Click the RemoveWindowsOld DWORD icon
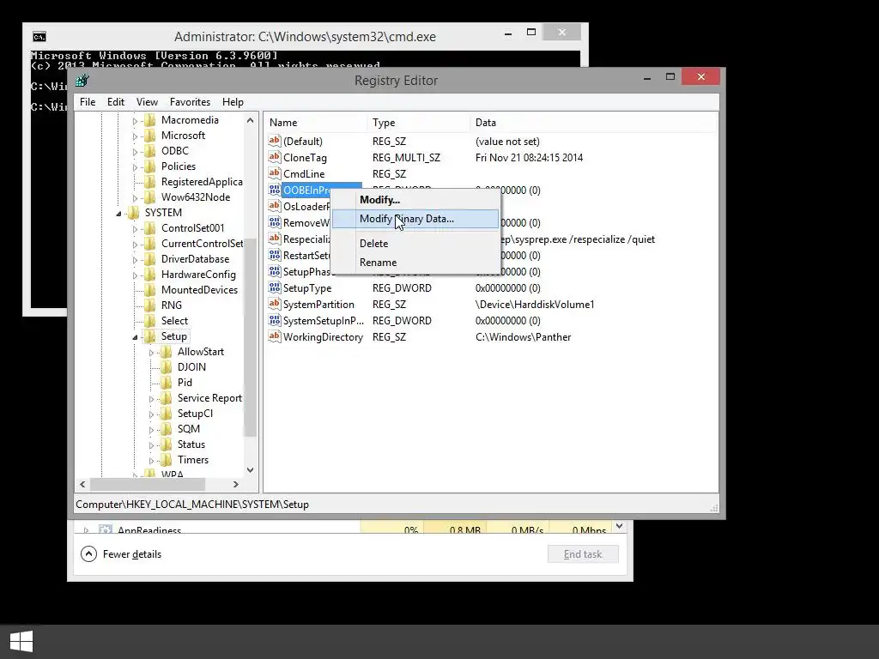The image size is (879, 659). (x=274, y=222)
